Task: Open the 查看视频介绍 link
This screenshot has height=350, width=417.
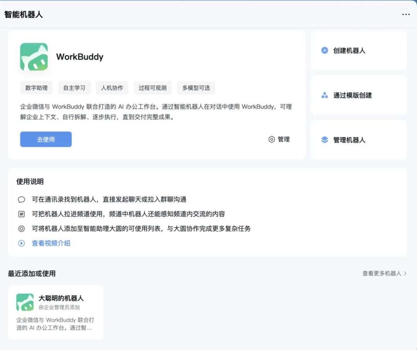Action: click(x=51, y=243)
